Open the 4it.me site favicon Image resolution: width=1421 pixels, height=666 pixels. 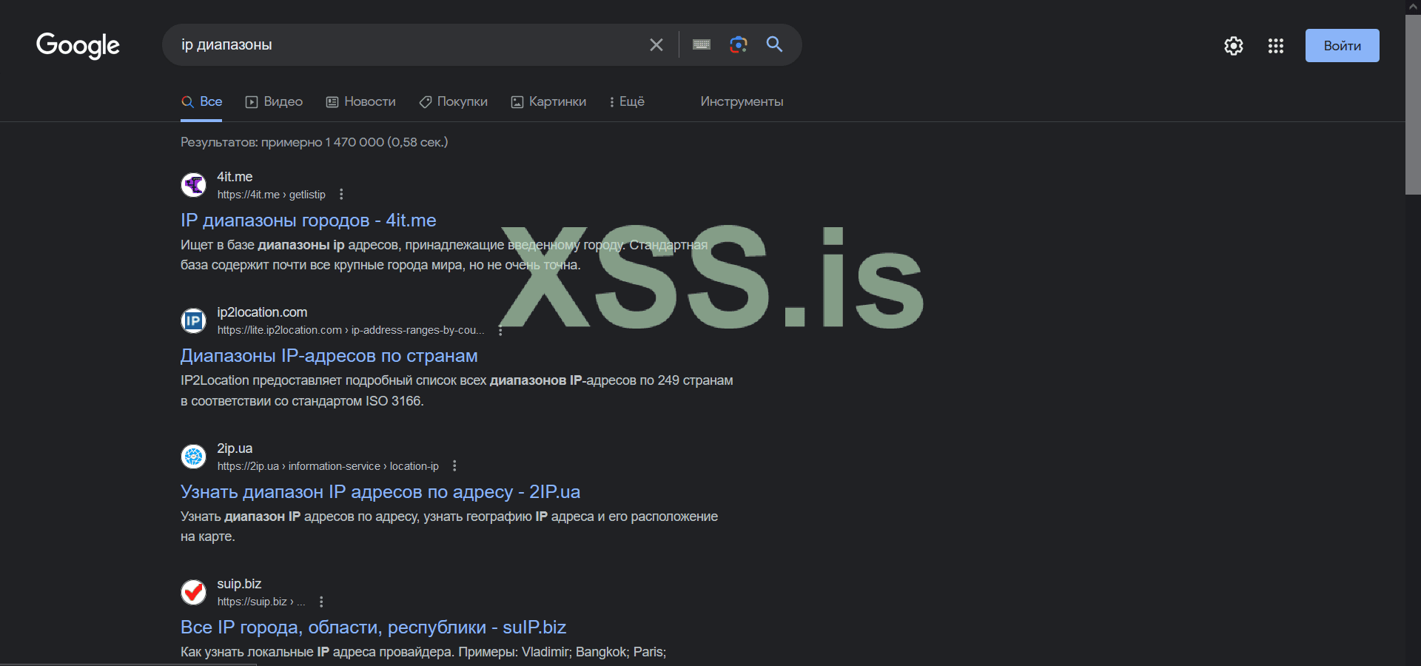(194, 185)
